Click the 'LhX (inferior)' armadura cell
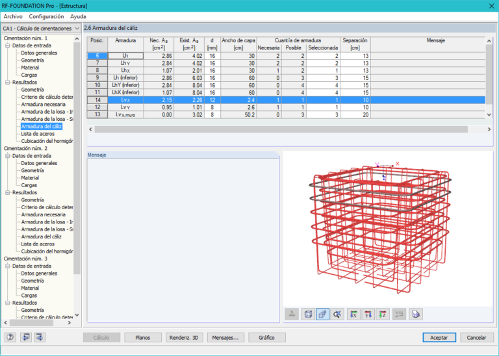Image resolution: width=499 pixels, height=356 pixels. tap(125, 93)
